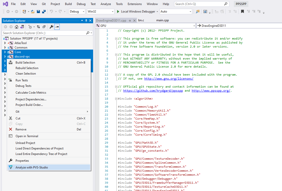Open the github.com/hrydgard/ppsspp link
The image size is (282, 191).
click(153, 91)
